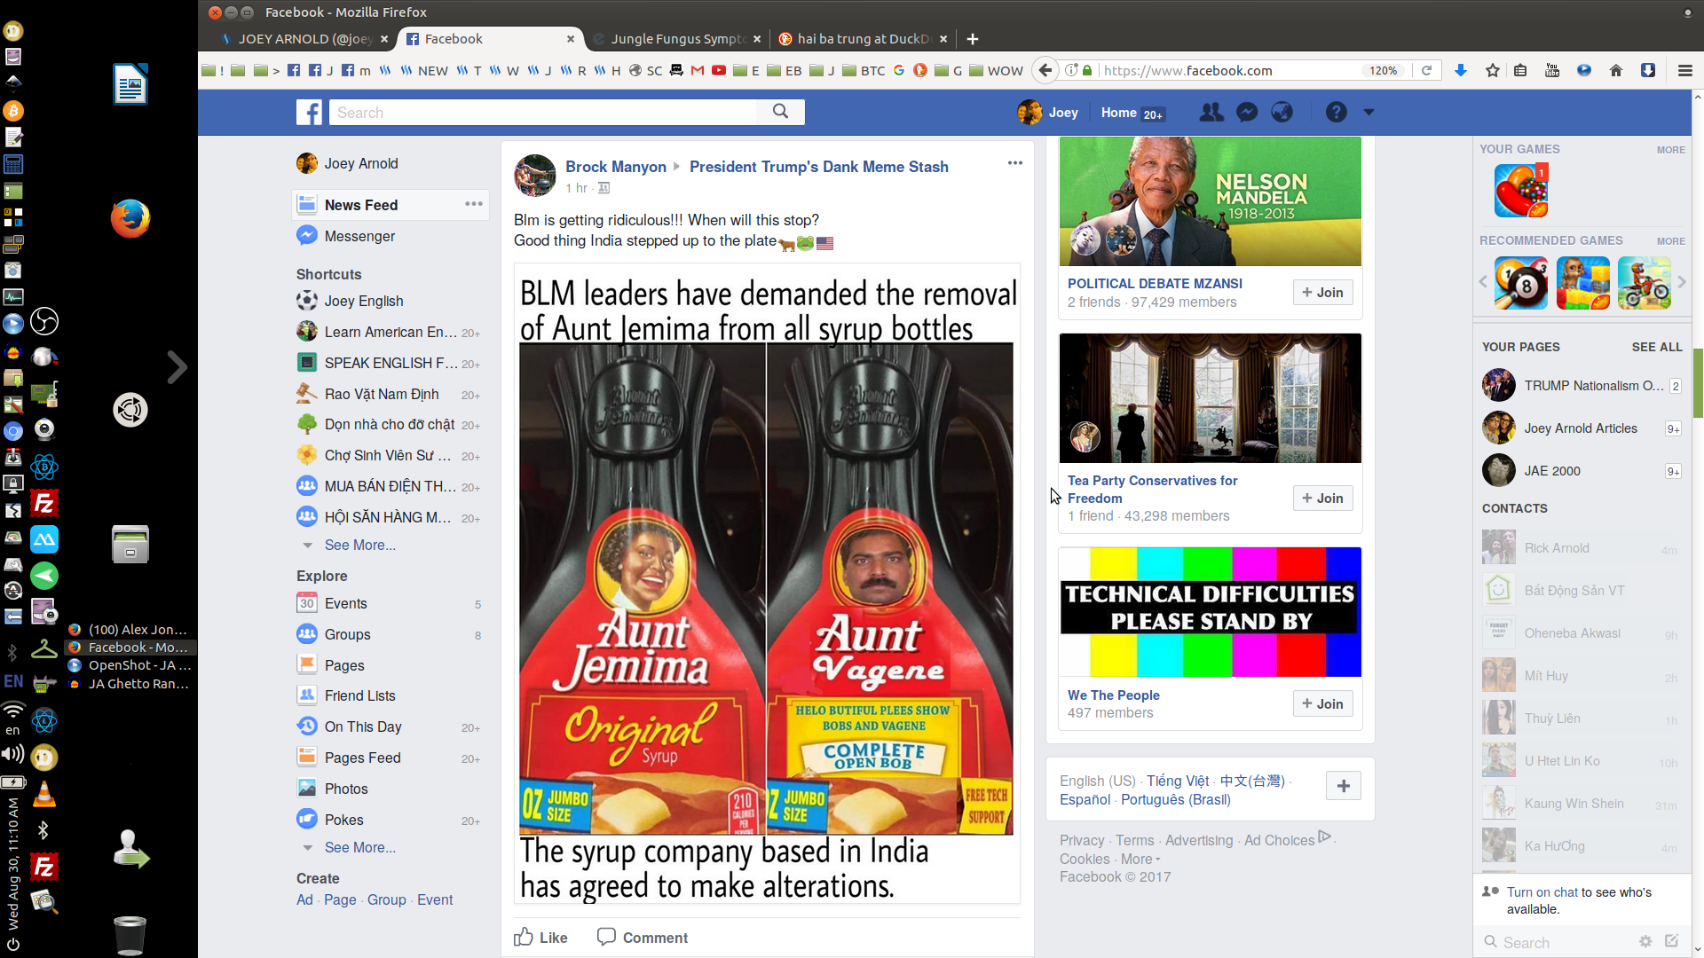Open Firefox hamburger menu

[x=1684, y=70]
